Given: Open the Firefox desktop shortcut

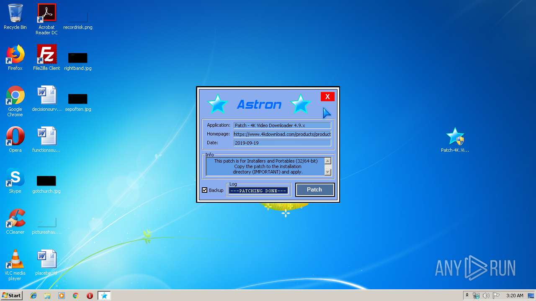Looking at the screenshot, I should [x=15, y=58].
